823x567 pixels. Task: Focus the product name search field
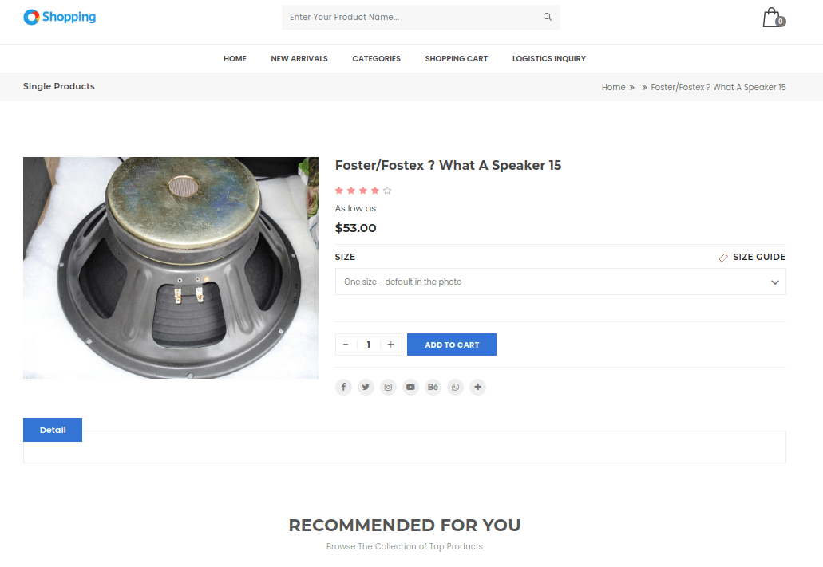(x=413, y=17)
